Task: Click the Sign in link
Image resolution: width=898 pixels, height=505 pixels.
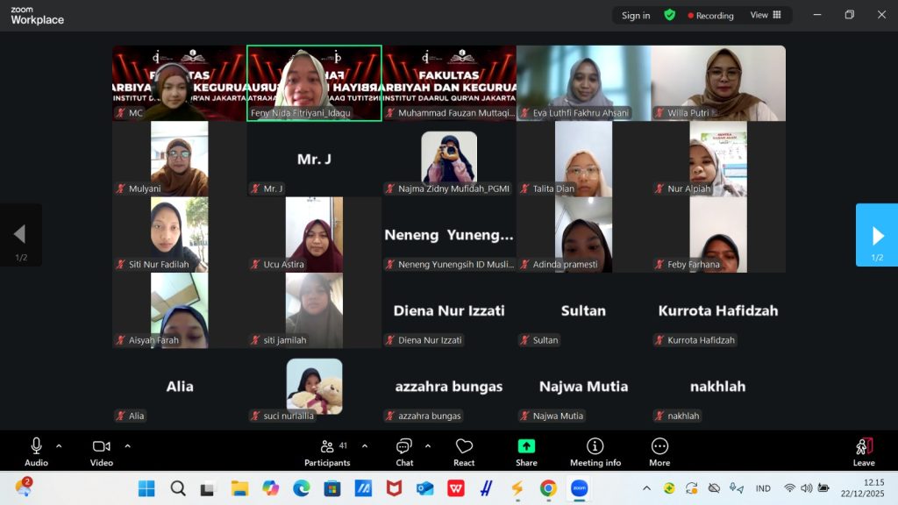Action: point(636,15)
